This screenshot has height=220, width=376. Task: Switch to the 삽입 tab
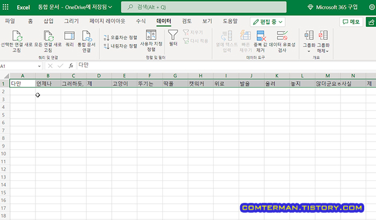click(48, 21)
